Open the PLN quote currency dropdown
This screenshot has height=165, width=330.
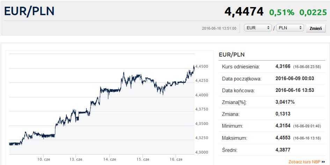coord(289,28)
